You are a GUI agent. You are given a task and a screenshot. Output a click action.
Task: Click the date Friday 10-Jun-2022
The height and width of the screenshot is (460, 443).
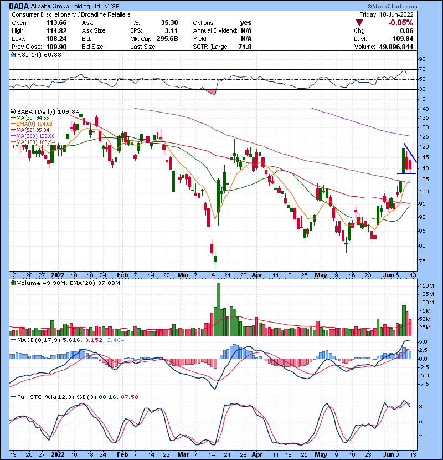point(387,14)
